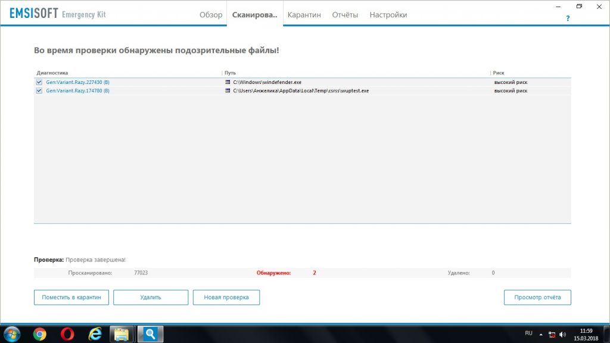Click the Emsisoft Emergency Kit logo
610x343 pixels.
click(x=58, y=14)
